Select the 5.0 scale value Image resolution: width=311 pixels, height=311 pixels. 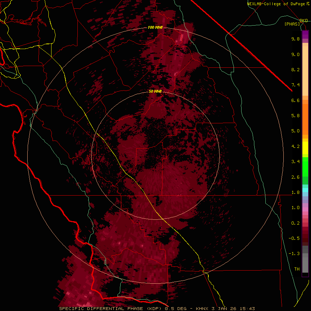(x=295, y=131)
